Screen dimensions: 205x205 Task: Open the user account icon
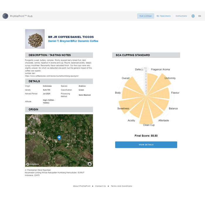click(193, 16)
